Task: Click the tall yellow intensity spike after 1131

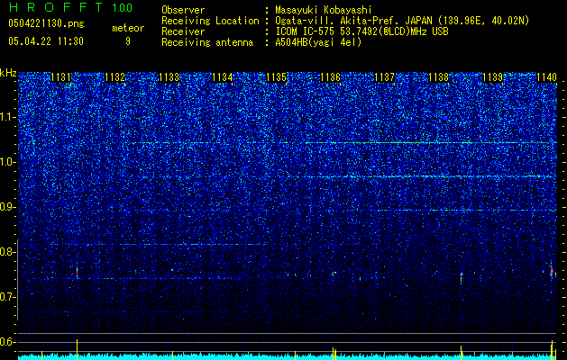Action: [77, 348]
